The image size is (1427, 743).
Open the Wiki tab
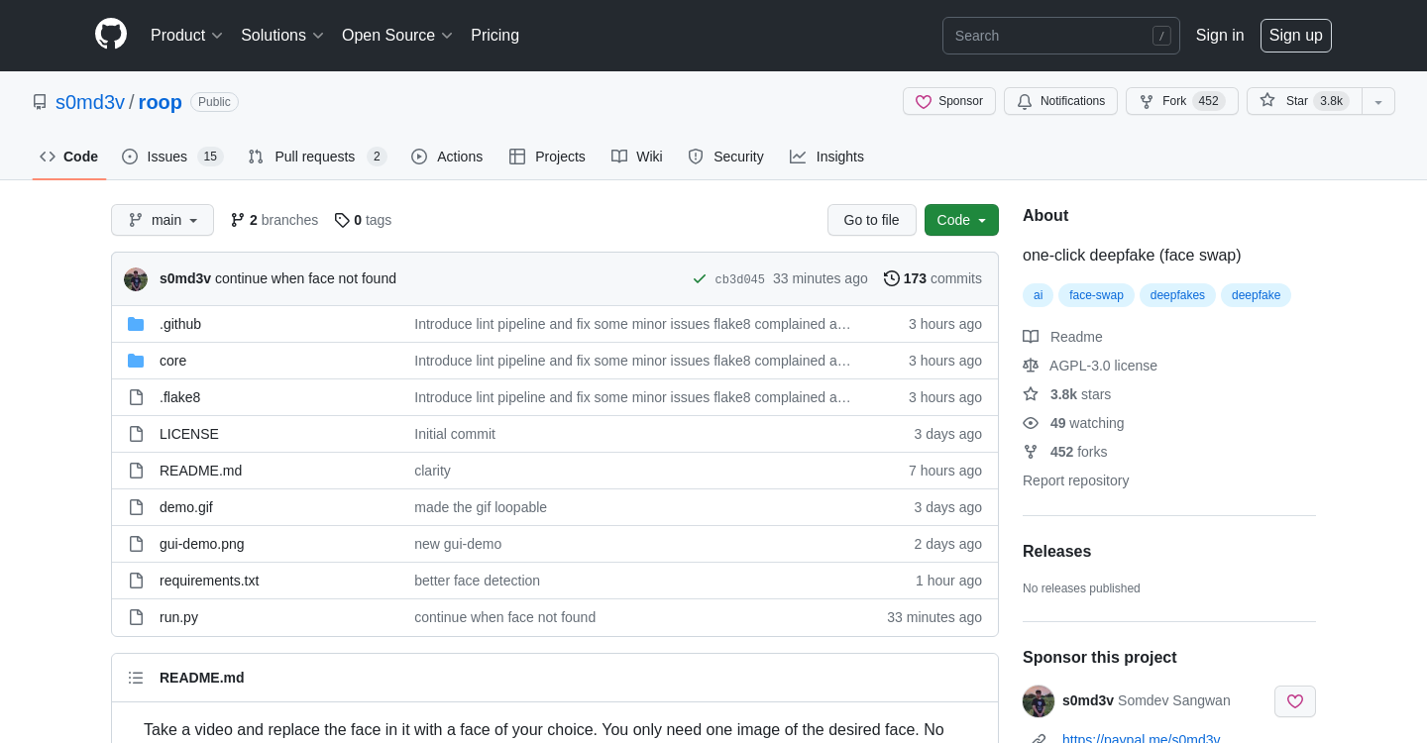(637, 157)
